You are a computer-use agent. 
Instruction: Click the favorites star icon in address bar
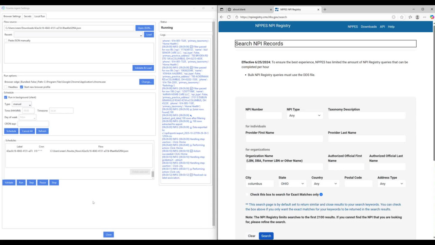402,17
